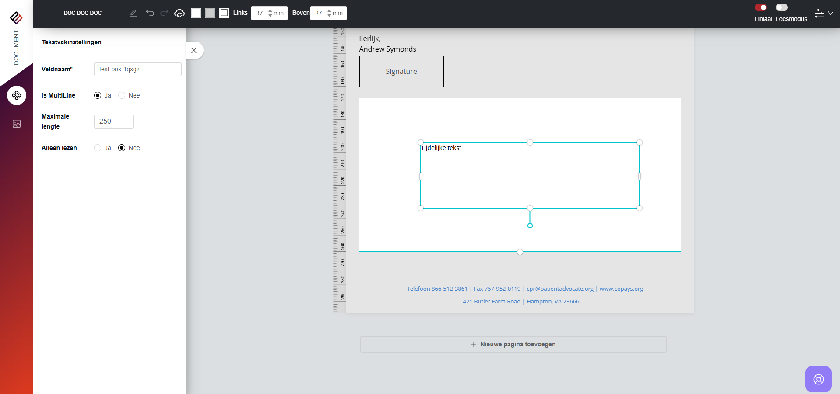Click the Links margin stepper arrows
840x394 pixels.
(x=270, y=13)
